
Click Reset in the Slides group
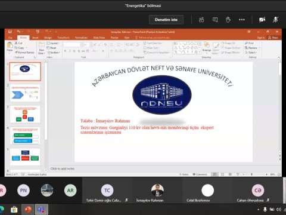(52, 48)
